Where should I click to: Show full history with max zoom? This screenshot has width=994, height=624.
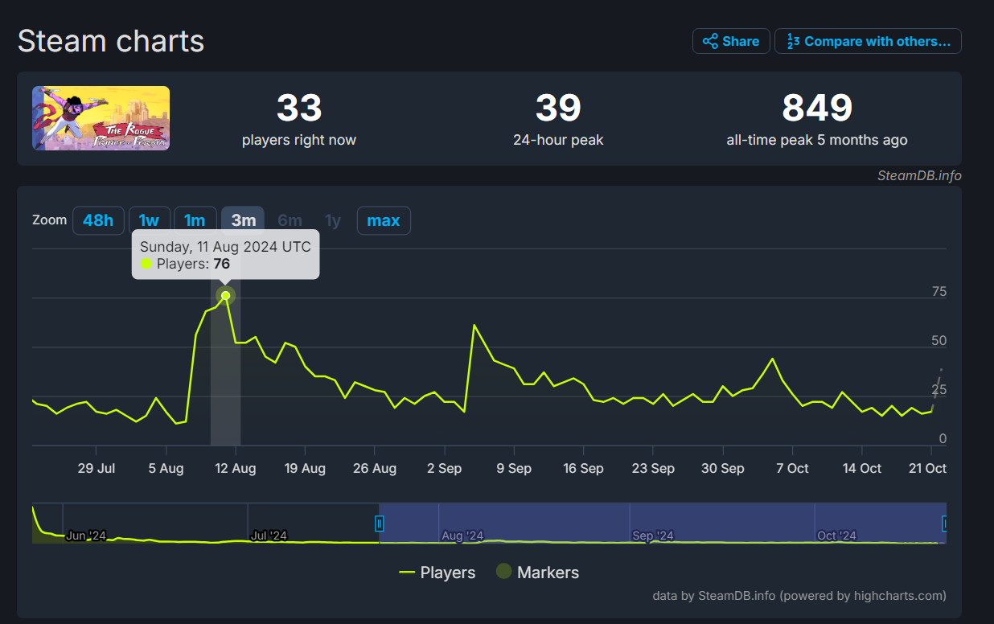click(384, 220)
